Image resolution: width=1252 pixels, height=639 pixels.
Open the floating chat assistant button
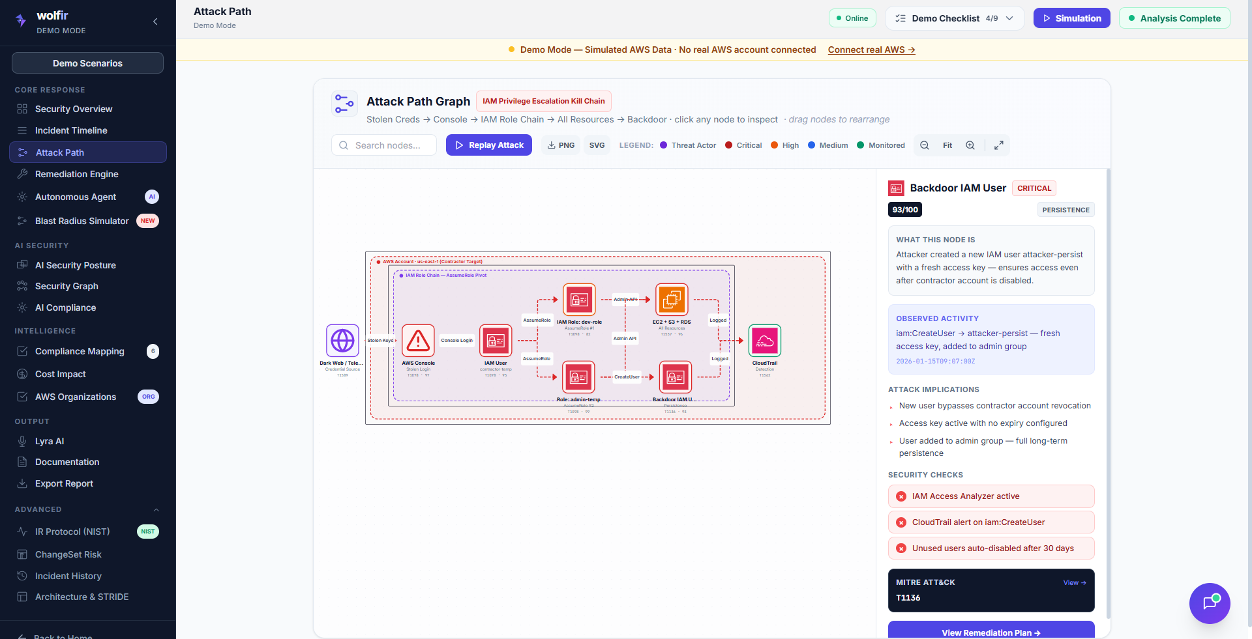[x=1210, y=603]
